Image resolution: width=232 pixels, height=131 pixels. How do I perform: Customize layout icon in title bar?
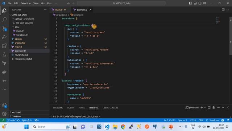click(x=204, y=3)
